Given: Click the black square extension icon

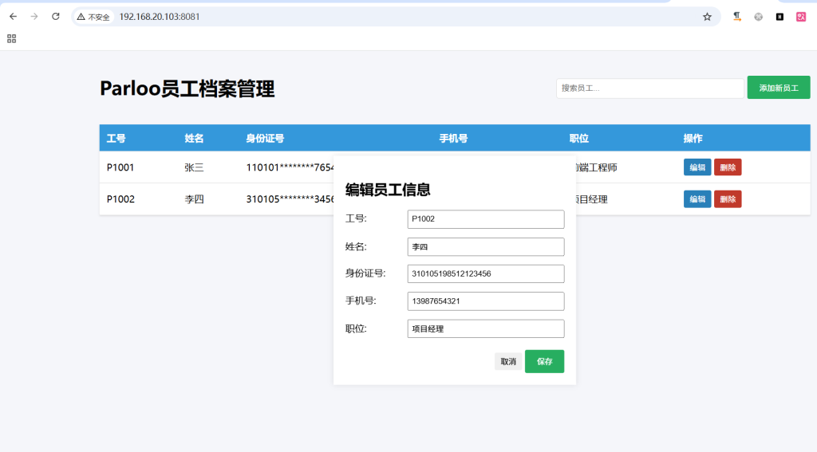Looking at the screenshot, I should point(780,17).
